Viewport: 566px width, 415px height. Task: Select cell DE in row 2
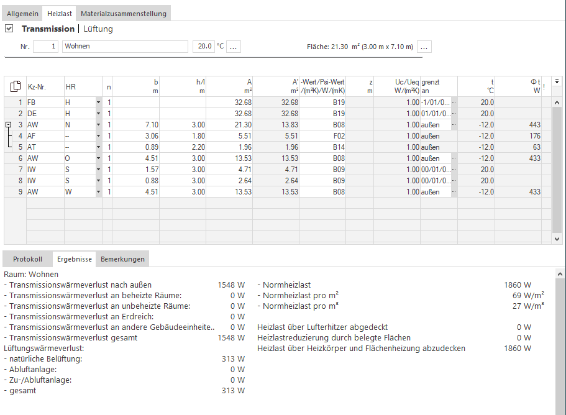pyautogui.click(x=45, y=114)
